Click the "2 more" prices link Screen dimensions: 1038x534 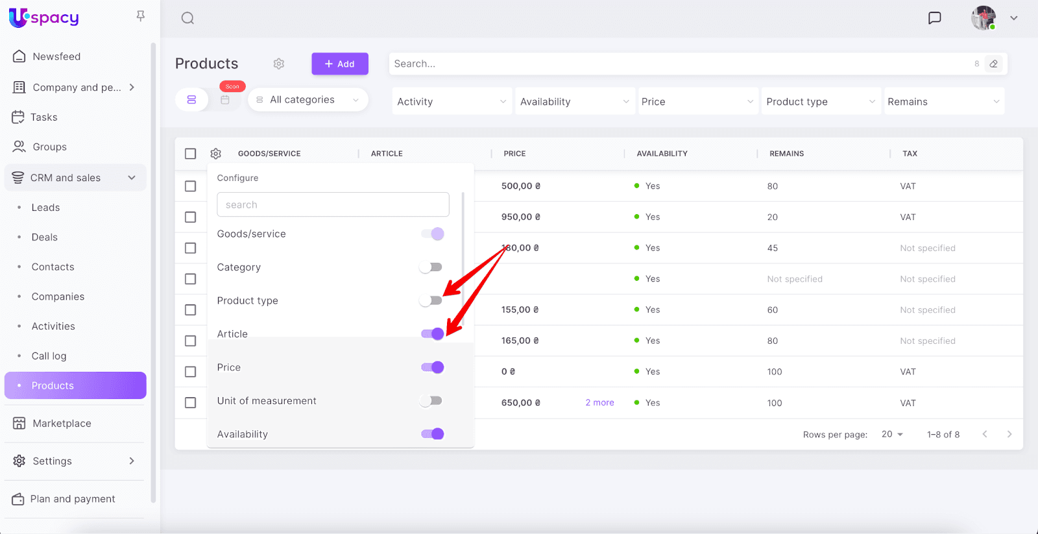(599, 403)
